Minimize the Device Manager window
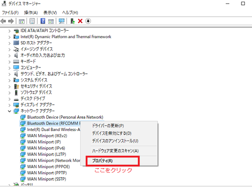 [228, 3]
